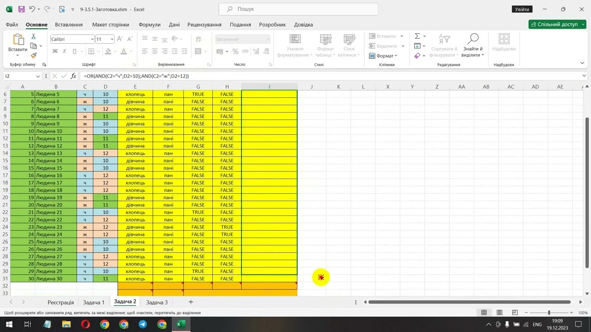591x332 pixels.
Task: Open Find and Select magnifier
Action: 473,39
